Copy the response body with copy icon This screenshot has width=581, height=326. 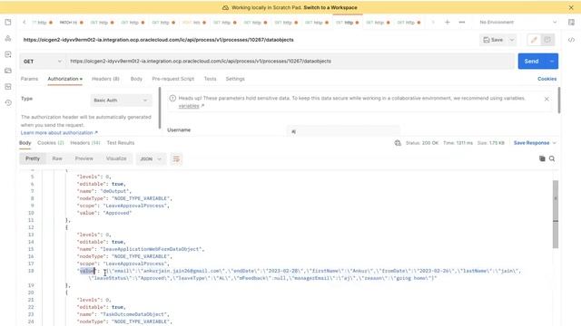542,158
